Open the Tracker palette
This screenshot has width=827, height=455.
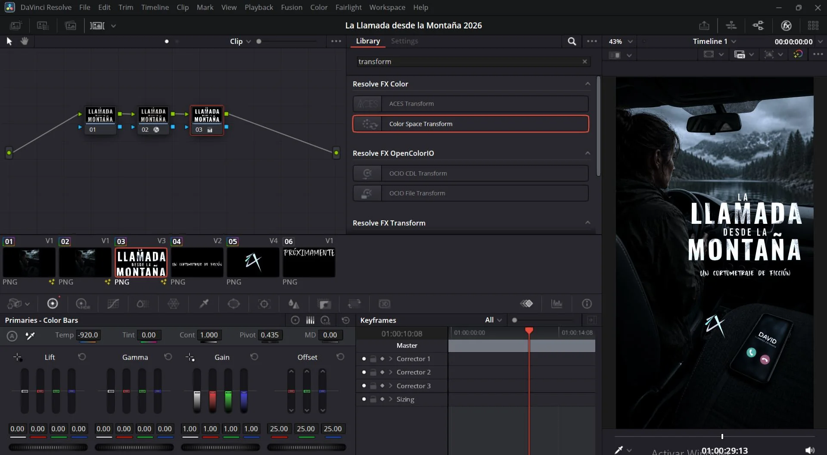tap(264, 304)
